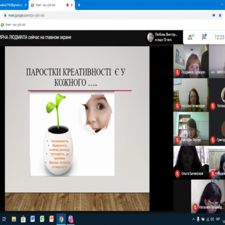Image resolution: width=225 pixels, height=225 pixels.
Task: Close the Gmail tab
Action: 26,5
